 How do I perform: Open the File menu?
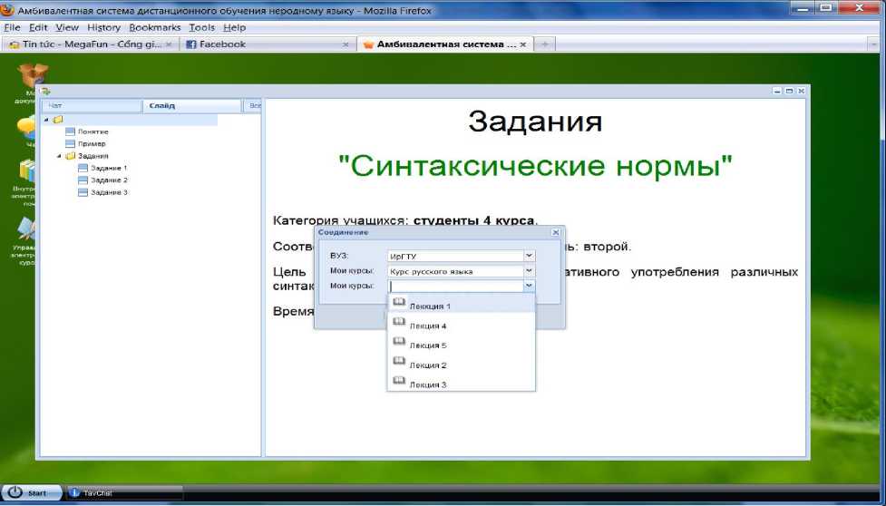point(12,28)
